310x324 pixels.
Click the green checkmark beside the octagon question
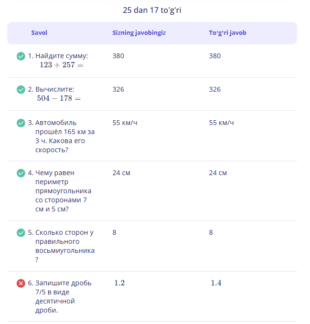[21, 233]
